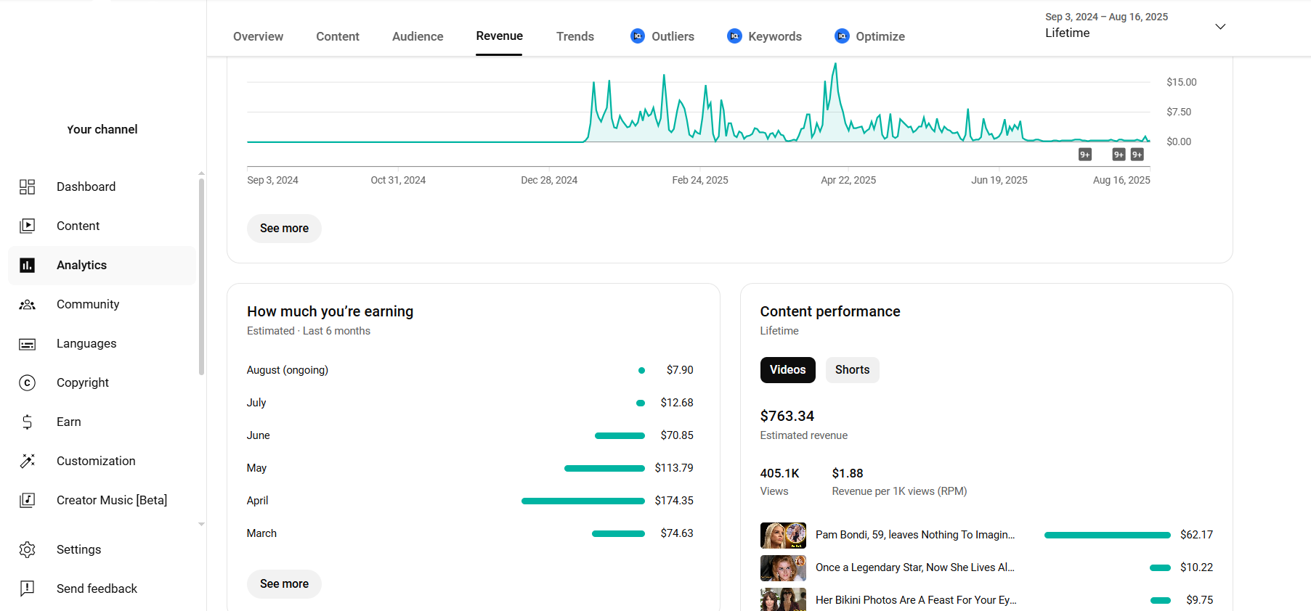
Task: Expand the Lifetime date range dropdown
Action: point(1220,27)
